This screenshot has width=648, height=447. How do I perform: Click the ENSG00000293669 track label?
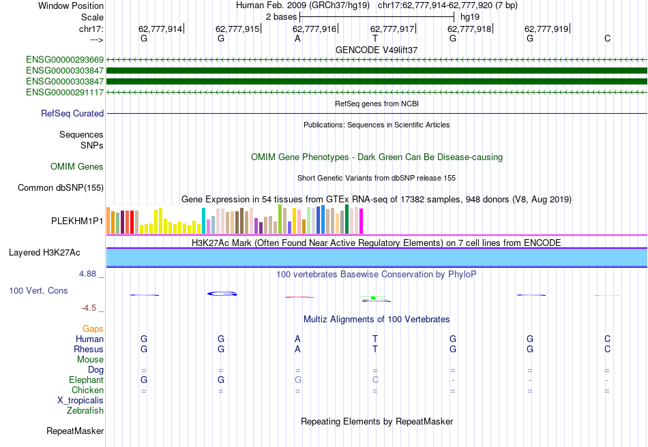(x=65, y=60)
